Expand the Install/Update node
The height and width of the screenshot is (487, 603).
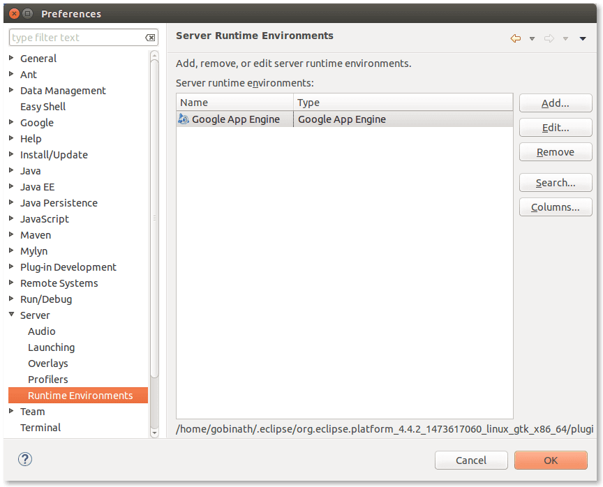point(12,154)
